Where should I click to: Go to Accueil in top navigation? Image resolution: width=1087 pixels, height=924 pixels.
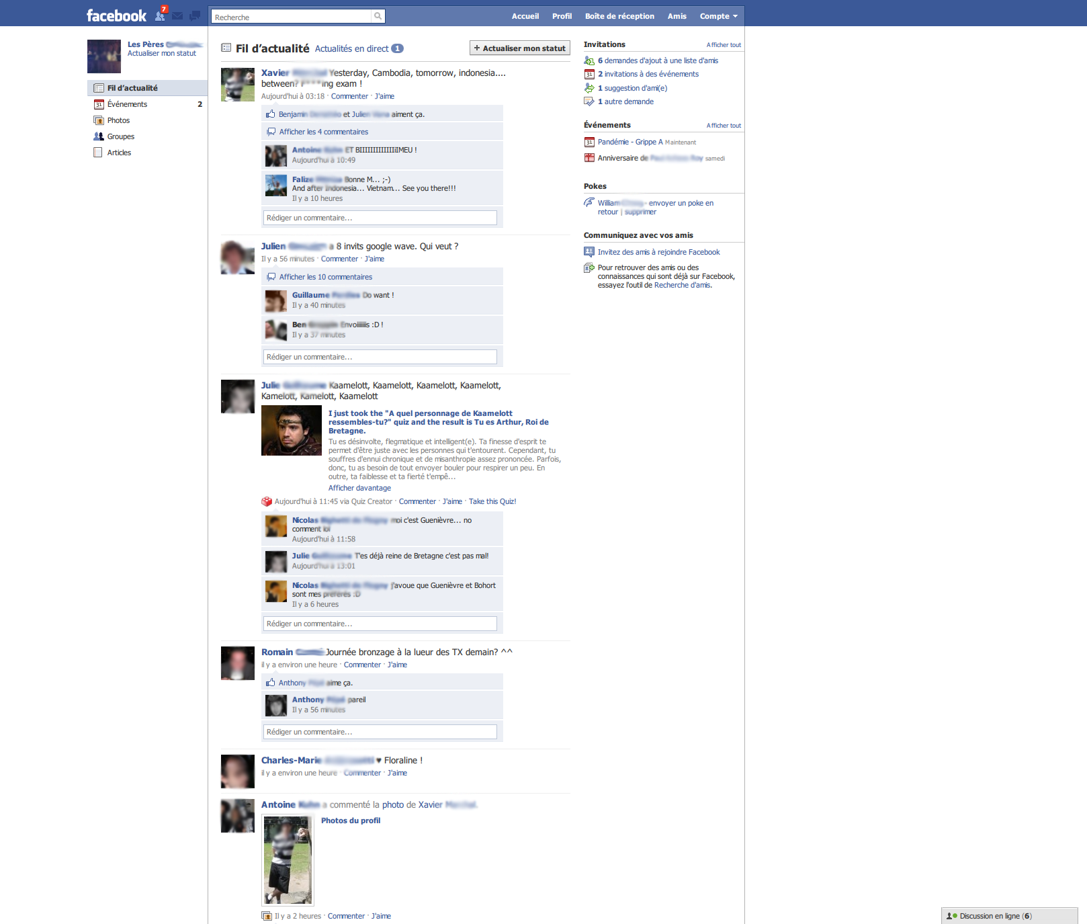pos(525,16)
